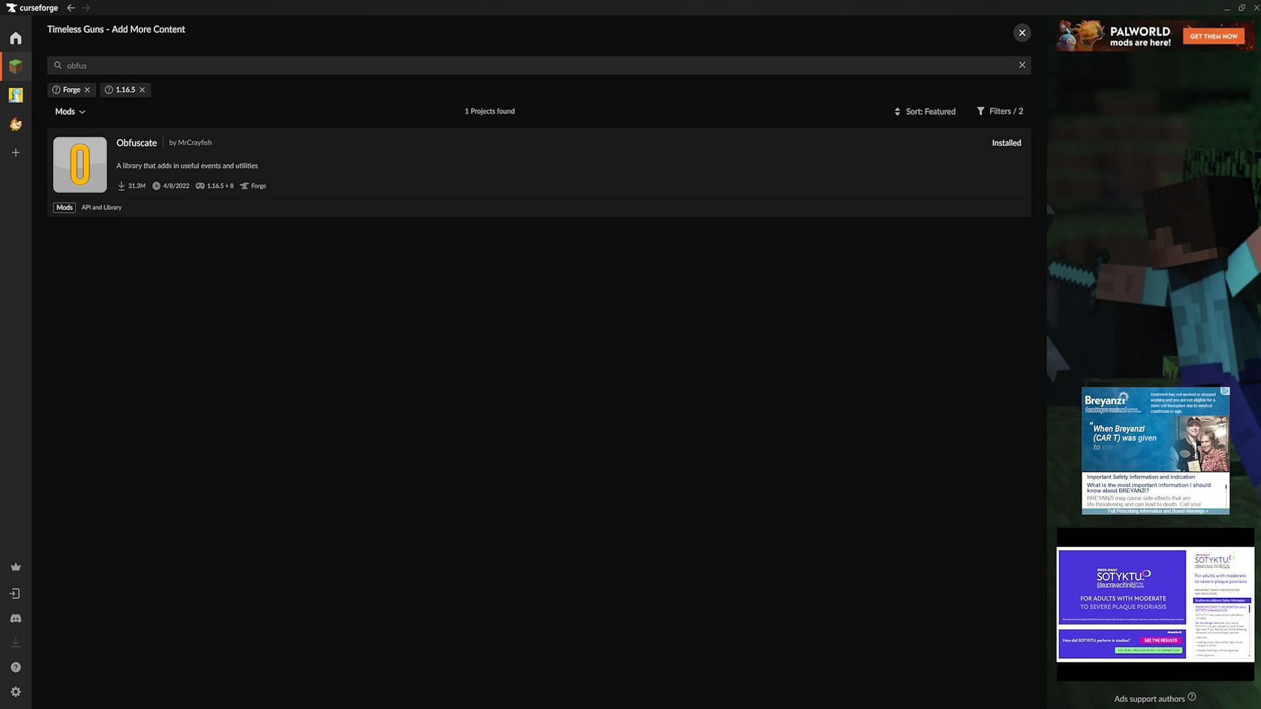Click the friends/Discord icon in sidebar
This screenshot has width=1261, height=709.
16,618
